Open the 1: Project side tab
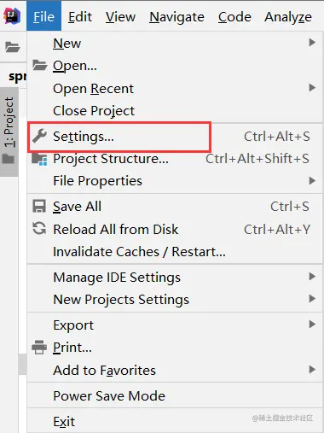 9,132
